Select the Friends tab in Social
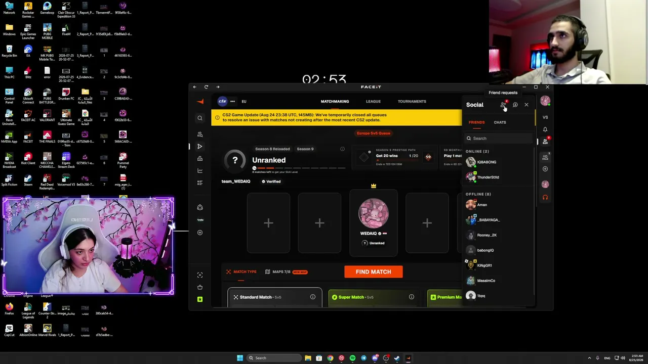 click(476, 122)
